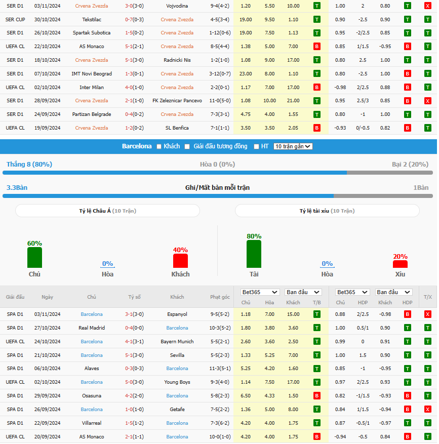Click the T/X column header
Viewport: 439px width, 444px height.
point(428,297)
